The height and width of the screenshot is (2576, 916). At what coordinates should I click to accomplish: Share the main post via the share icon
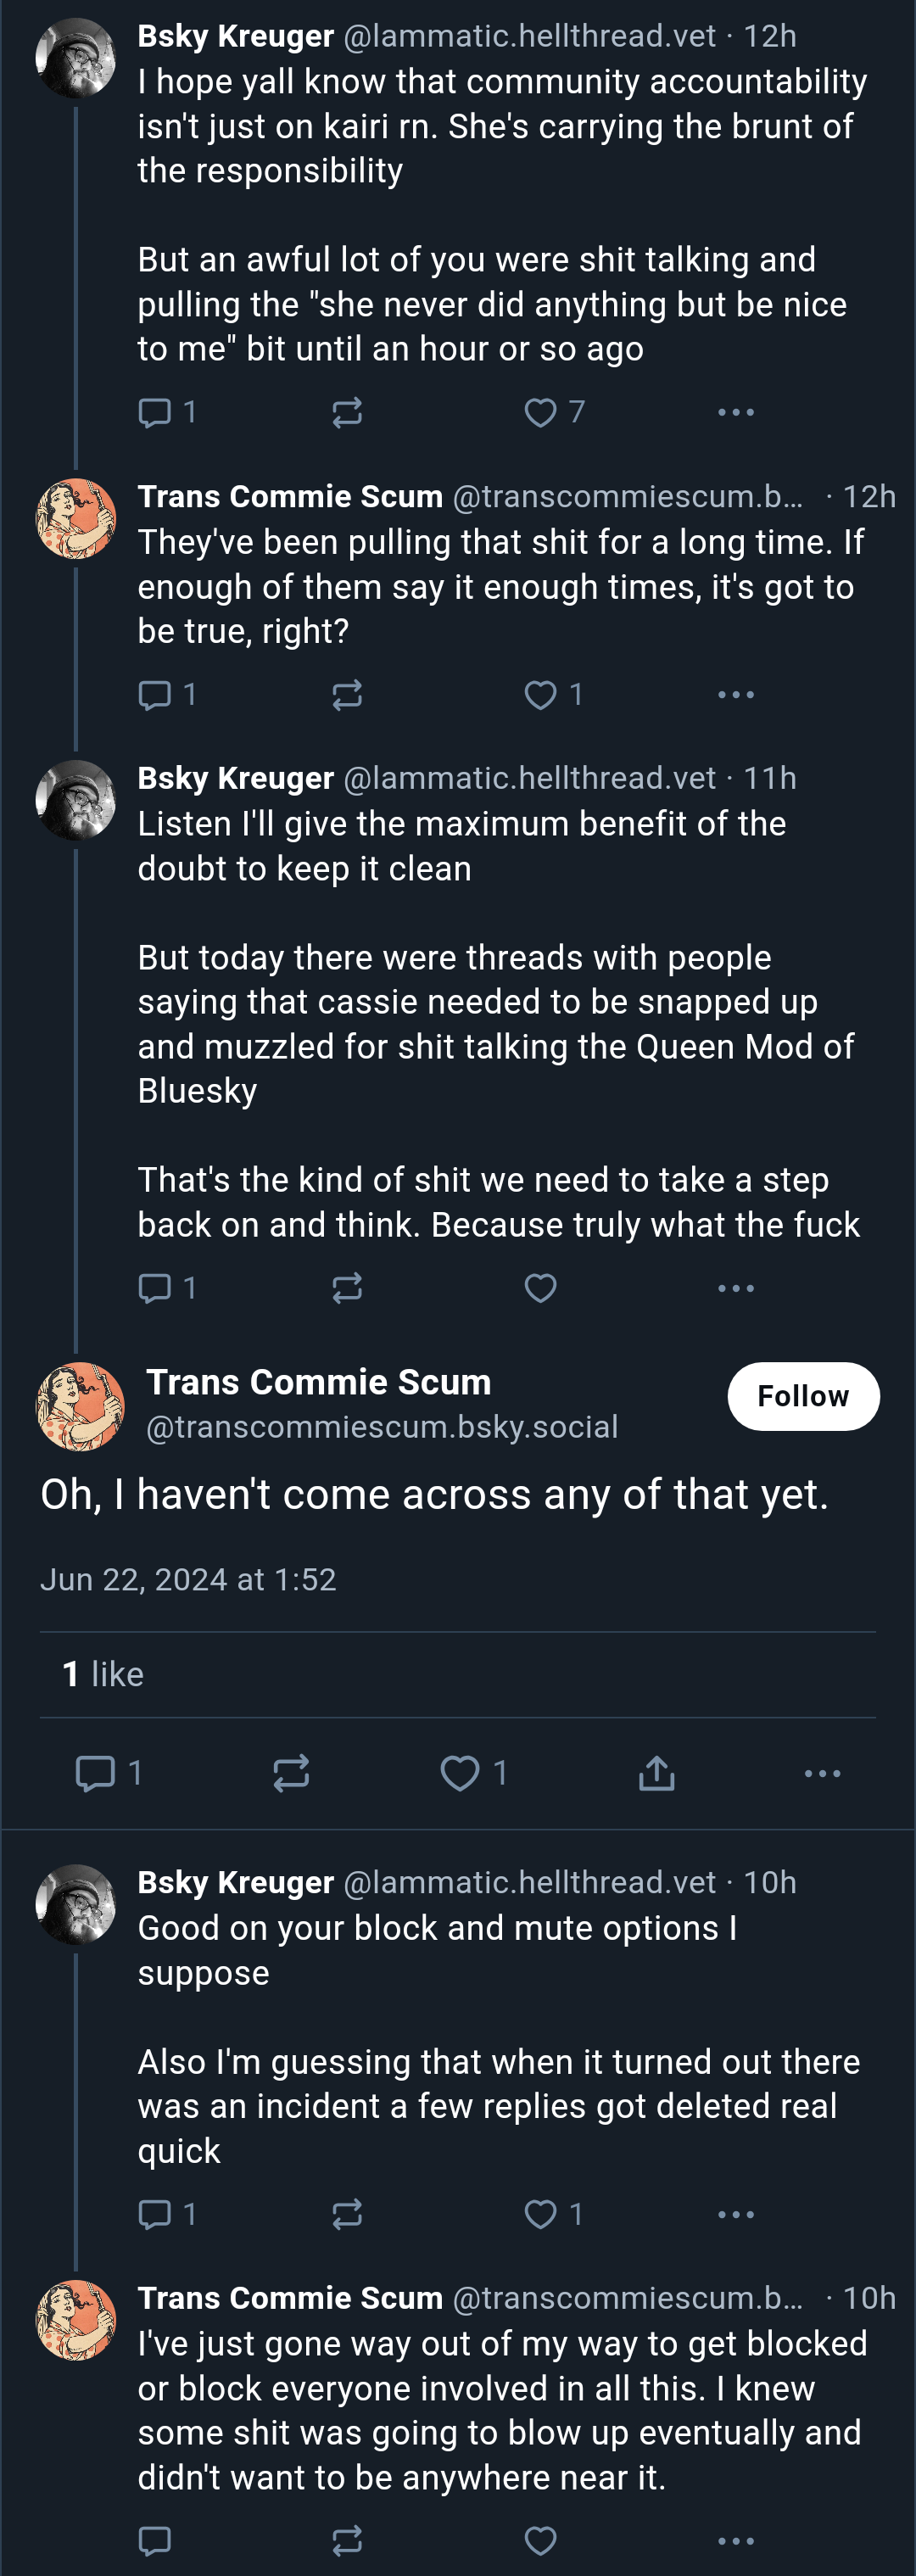[657, 1773]
